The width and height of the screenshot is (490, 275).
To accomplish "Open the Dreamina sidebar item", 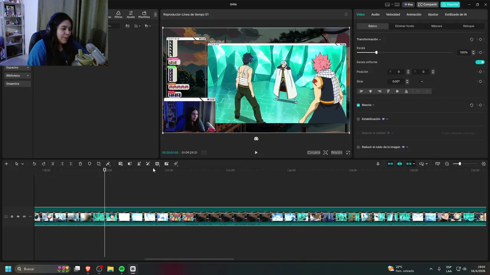I will click(18, 84).
